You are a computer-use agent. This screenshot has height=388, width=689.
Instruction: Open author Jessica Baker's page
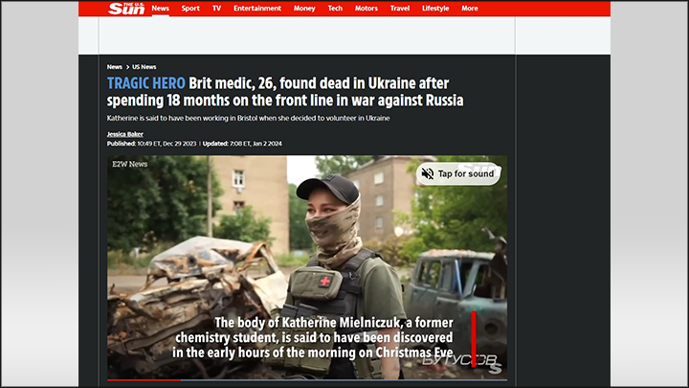(x=124, y=134)
